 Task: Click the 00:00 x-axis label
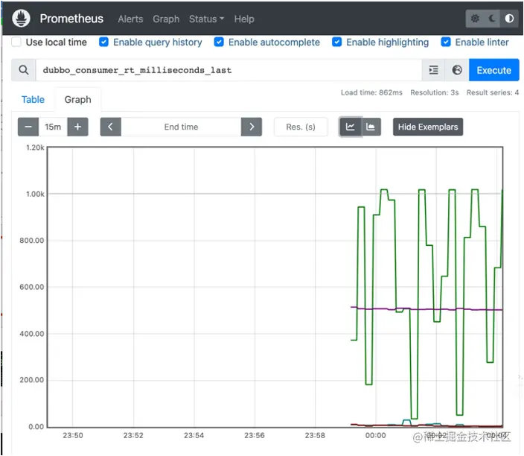pyautogui.click(x=376, y=436)
